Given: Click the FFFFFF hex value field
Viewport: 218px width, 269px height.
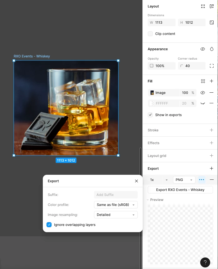Looking at the screenshot, I should click(162, 103).
